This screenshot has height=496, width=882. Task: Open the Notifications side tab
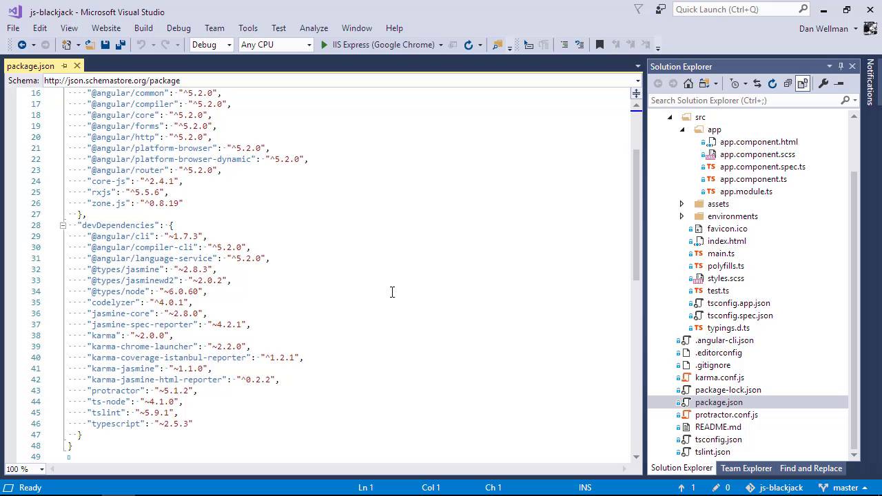(x=870, y=82)
